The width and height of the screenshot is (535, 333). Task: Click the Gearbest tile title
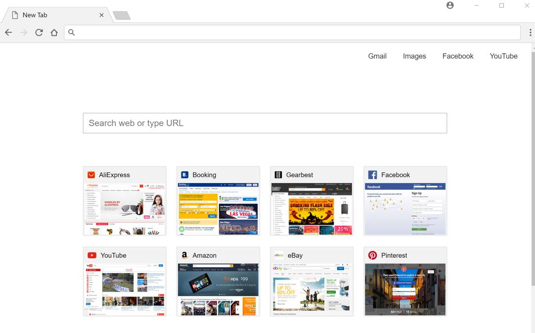(x=299, y=175)
